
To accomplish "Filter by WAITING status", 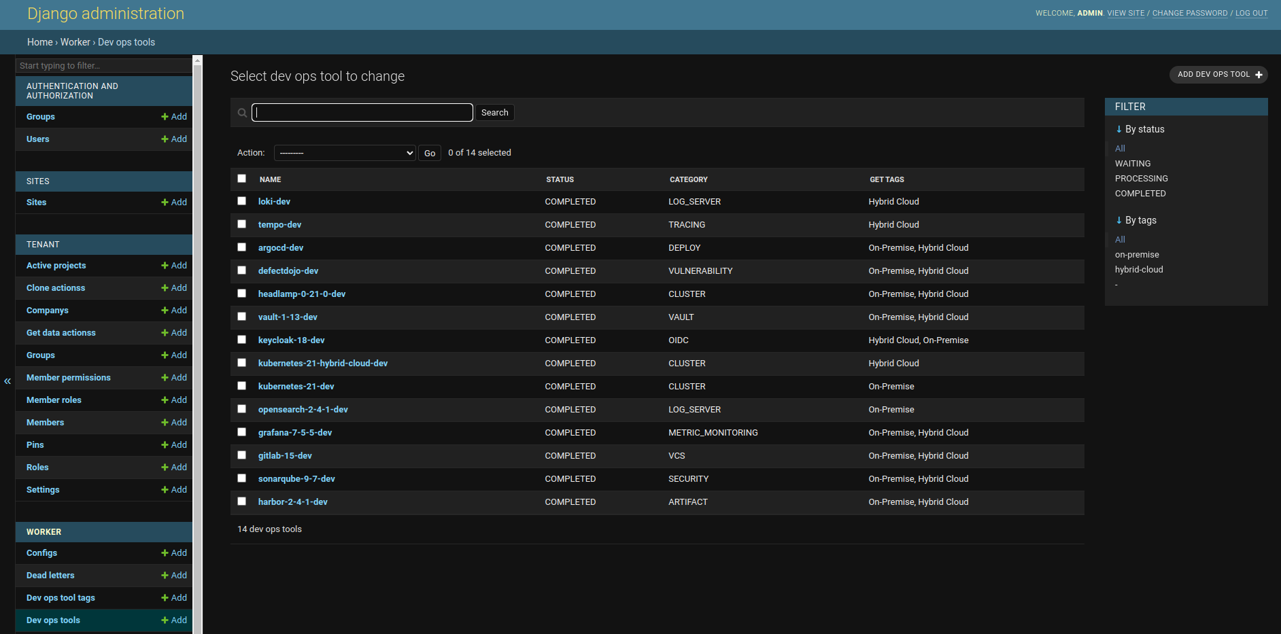I will (1133, 164).
